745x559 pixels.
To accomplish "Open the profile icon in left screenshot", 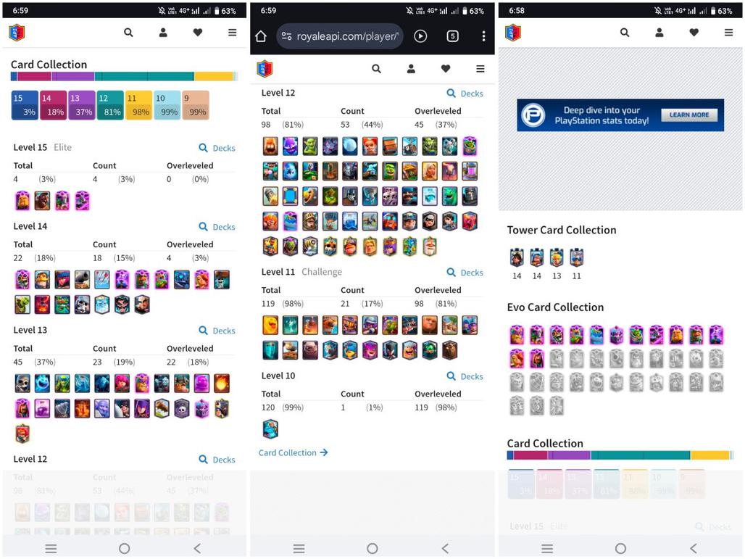I will (163, 33).
